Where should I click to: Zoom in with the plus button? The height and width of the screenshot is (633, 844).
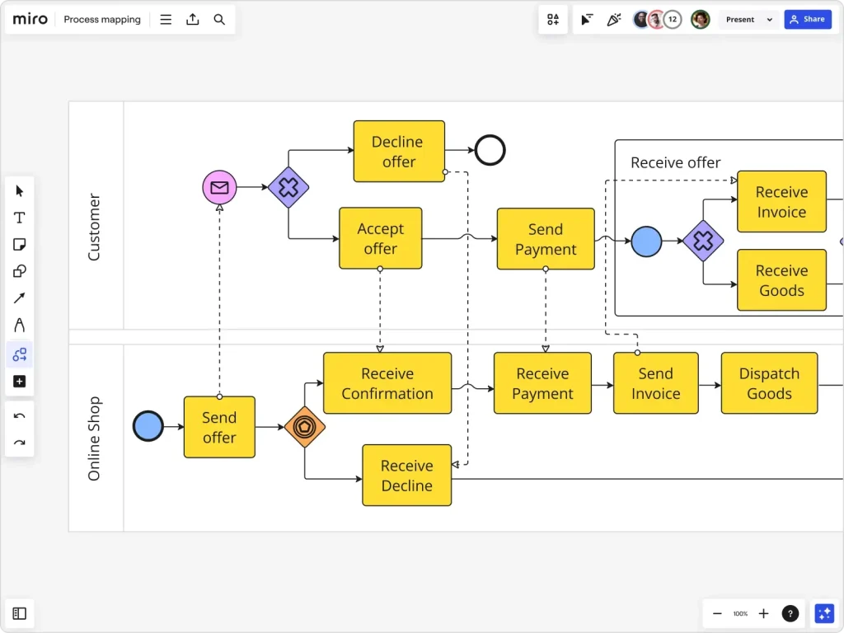(x=763, y=613)
